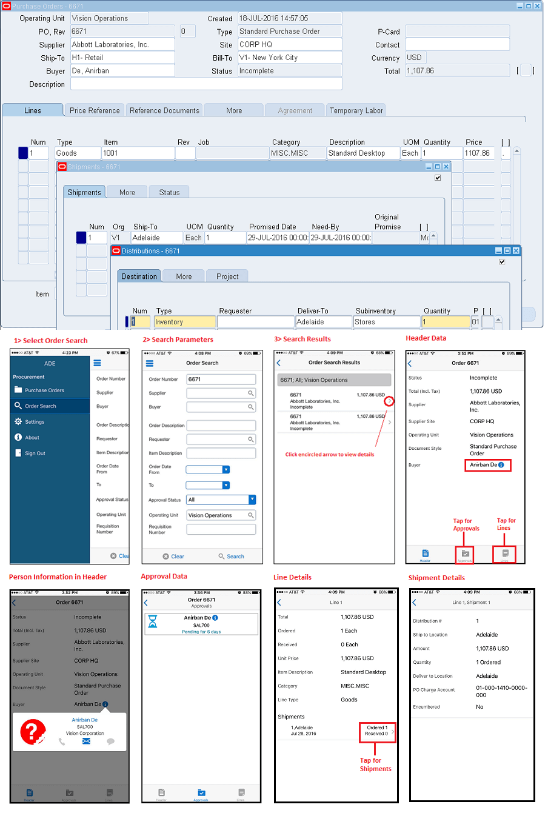Toggle the checkbox in the Distributions window

(x=501, y=261)
